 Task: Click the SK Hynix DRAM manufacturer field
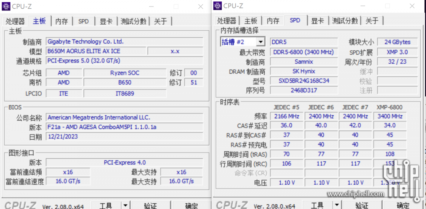click(x=304, y=71)
